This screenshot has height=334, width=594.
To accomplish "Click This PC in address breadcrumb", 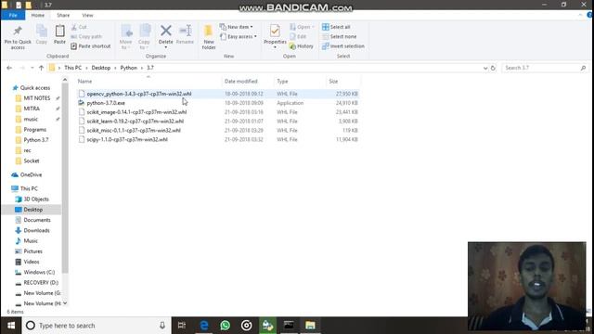I will (72, 68).
